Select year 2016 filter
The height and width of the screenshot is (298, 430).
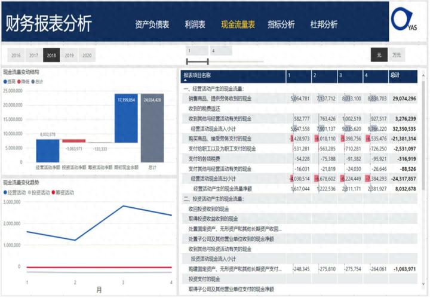click(x=16, y=55)
